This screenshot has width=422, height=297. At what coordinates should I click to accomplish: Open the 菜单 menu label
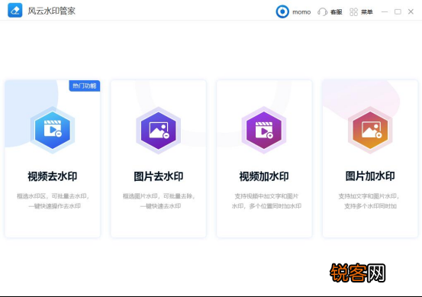click(367, 12)
